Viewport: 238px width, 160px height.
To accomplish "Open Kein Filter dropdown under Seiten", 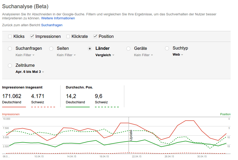I will [66, 55].
